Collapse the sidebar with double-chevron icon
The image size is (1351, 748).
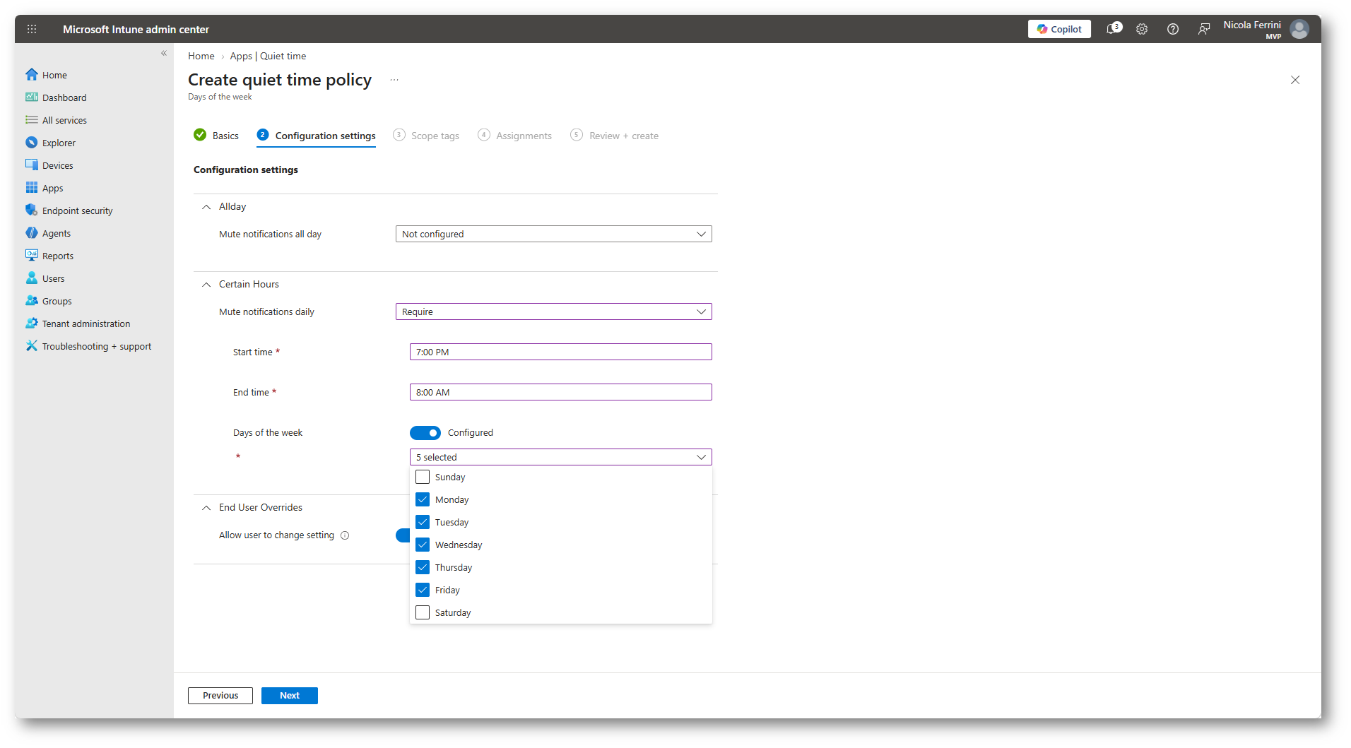click(164, 53)
